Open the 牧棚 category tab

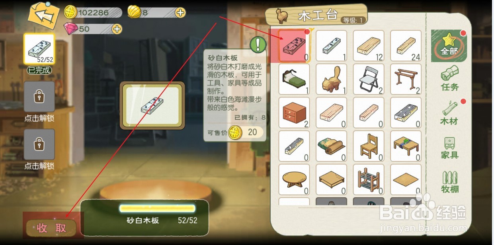pos(450,182)
